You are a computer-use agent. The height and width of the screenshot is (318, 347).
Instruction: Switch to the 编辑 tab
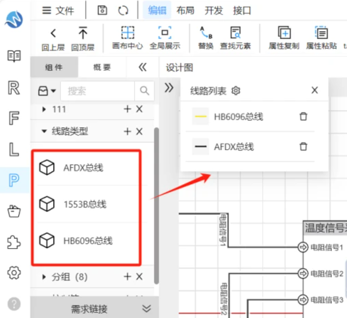click(157, 10)
